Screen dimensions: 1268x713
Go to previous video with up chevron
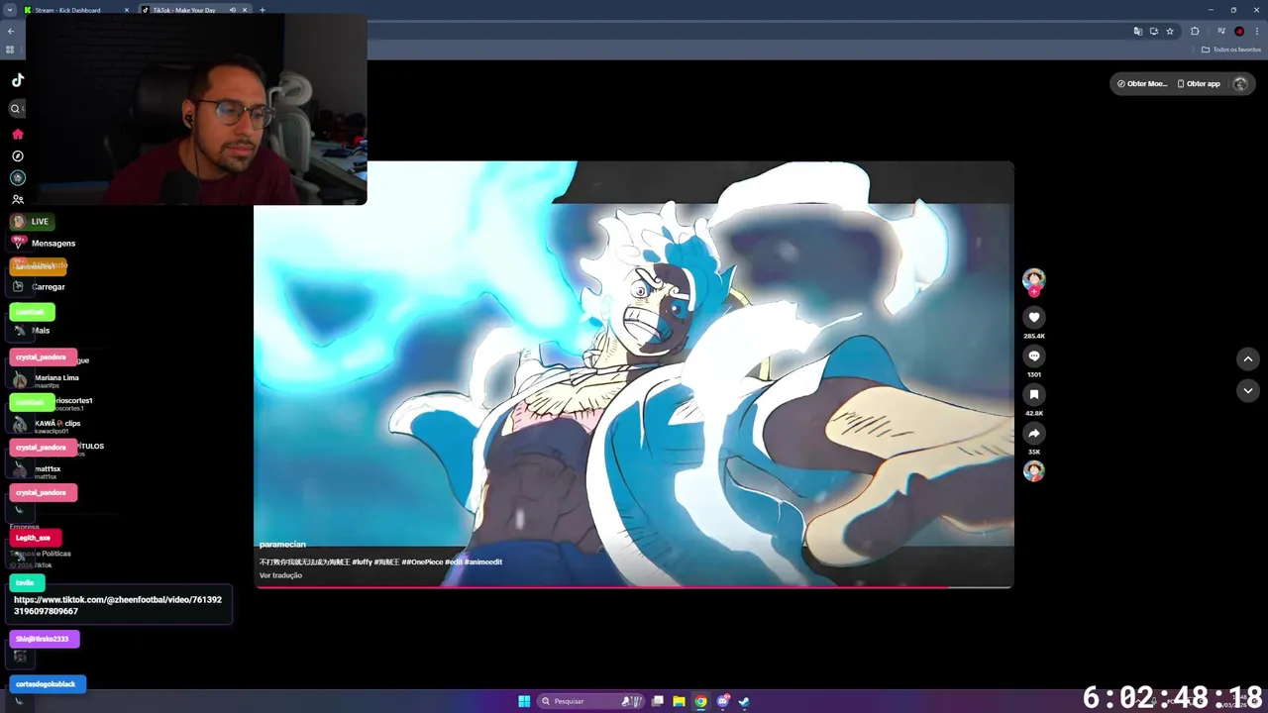(1248, 358)
